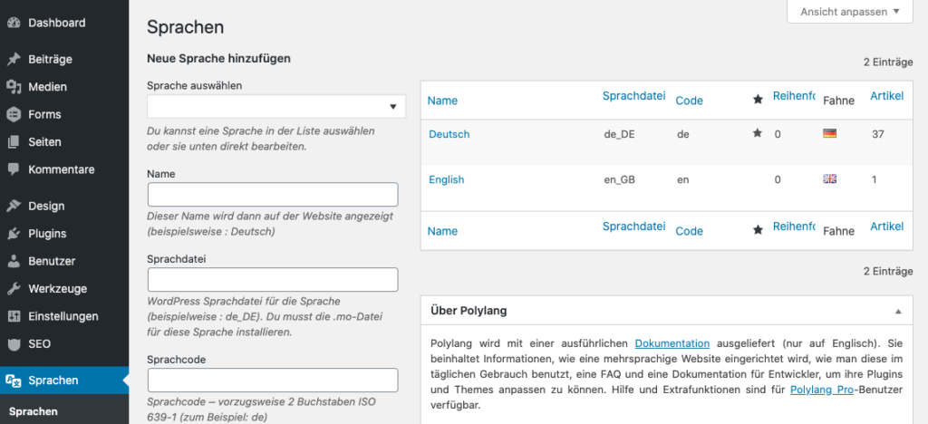Screen dimensions: 928x424
Task: Expand the Ansicht anpassen panel
Action: [x=849, y=12]
